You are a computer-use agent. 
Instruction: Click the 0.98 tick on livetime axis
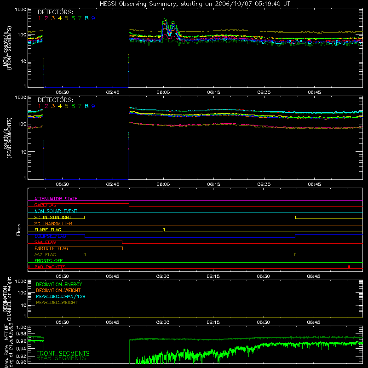(x=22, y=333)
